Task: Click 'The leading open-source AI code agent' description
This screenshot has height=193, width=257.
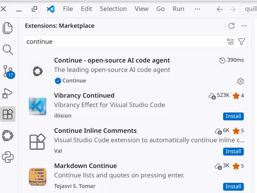Action: 112,70
